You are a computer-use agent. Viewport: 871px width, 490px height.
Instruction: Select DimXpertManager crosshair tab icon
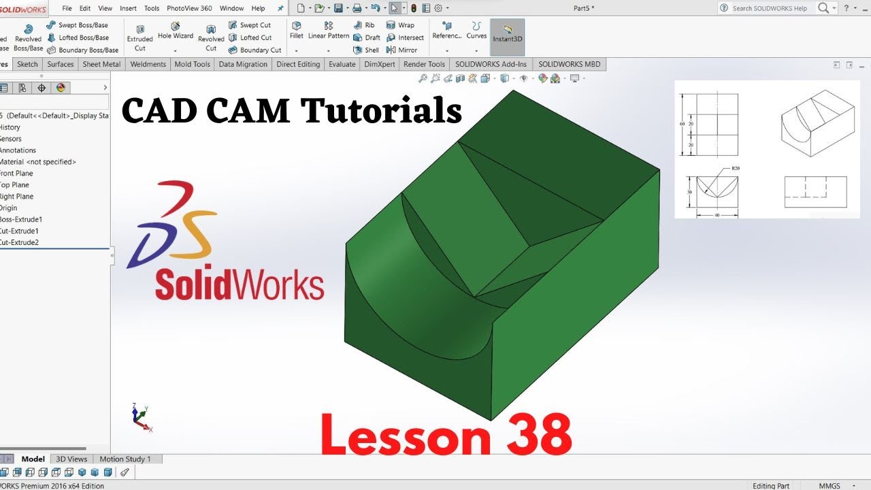point(42,88)
